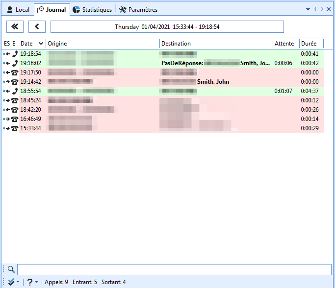Click the search text field

[x=174, y=269]
